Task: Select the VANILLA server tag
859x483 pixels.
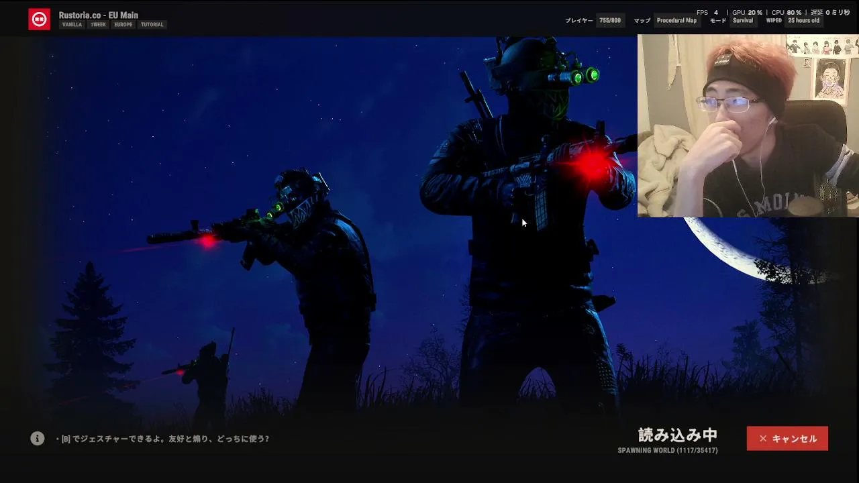Action: click(x=72, y=25)
